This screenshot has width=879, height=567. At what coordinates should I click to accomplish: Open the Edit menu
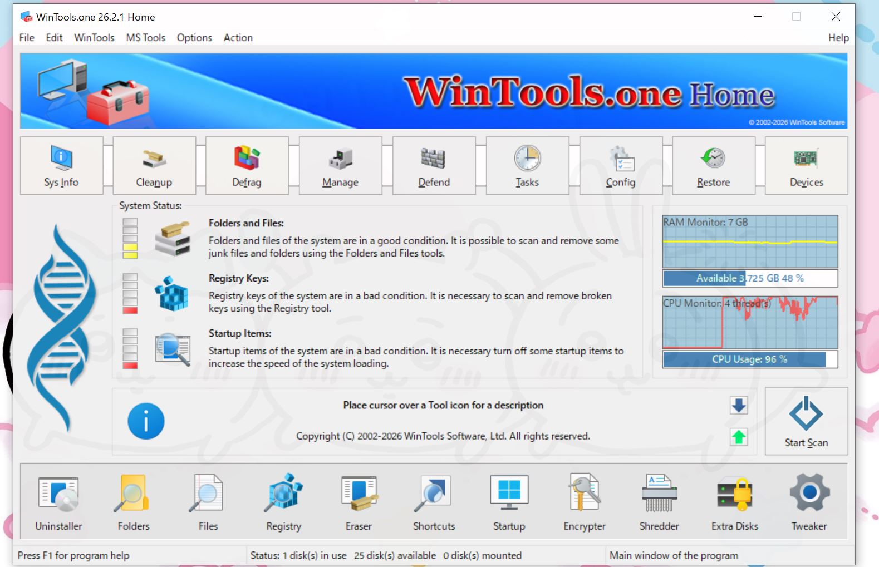54,37
